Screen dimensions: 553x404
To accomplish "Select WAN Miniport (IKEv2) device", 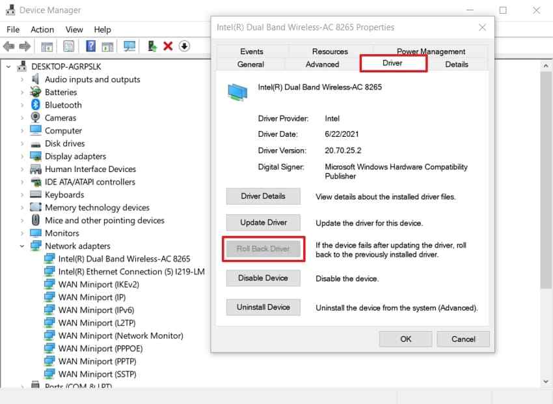I will click(99, 284).
